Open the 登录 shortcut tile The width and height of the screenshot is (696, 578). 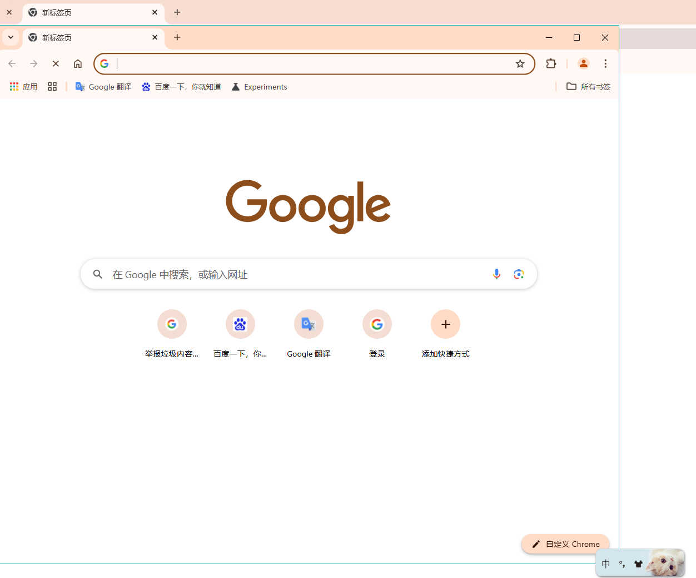pos(377,334)
